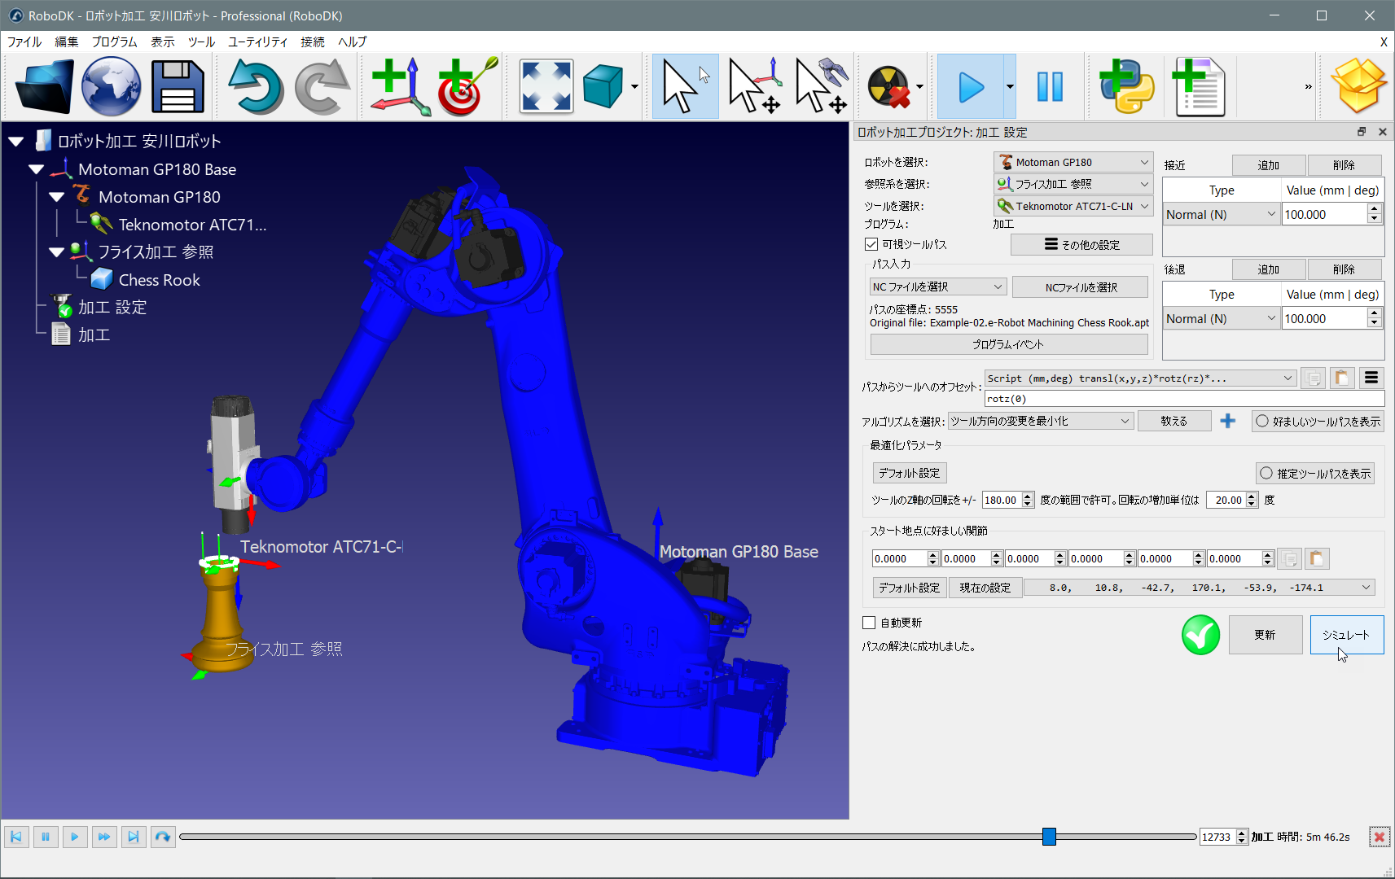The image size is (1395, 879).
Task: Add a new program icon
Action: [1199, 86]
